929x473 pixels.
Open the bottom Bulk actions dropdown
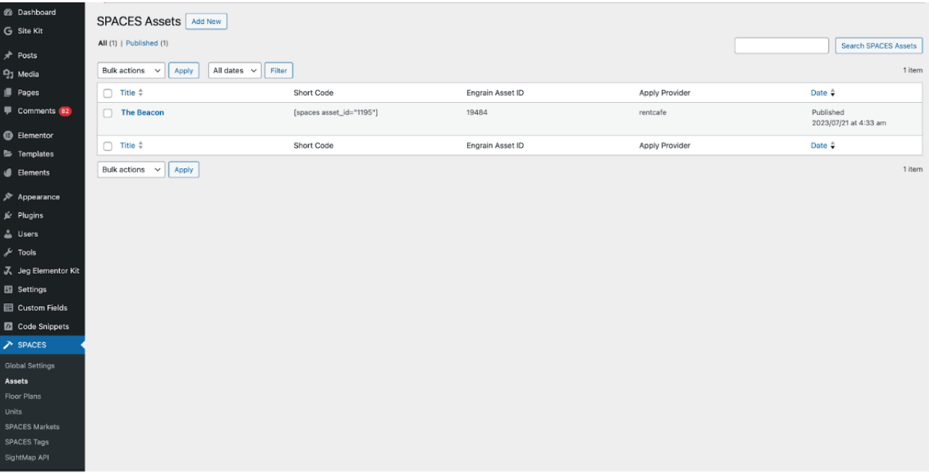click(131, 170)
